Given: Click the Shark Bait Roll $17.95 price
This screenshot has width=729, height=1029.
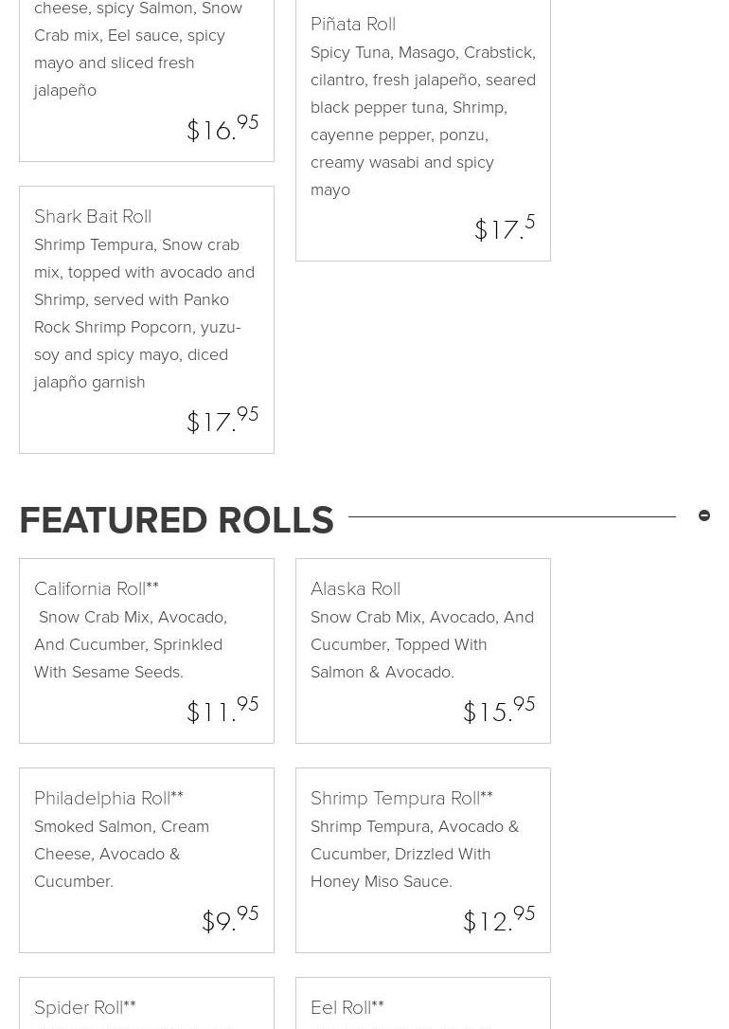Looking at the screenshot, I should (222, 420).
